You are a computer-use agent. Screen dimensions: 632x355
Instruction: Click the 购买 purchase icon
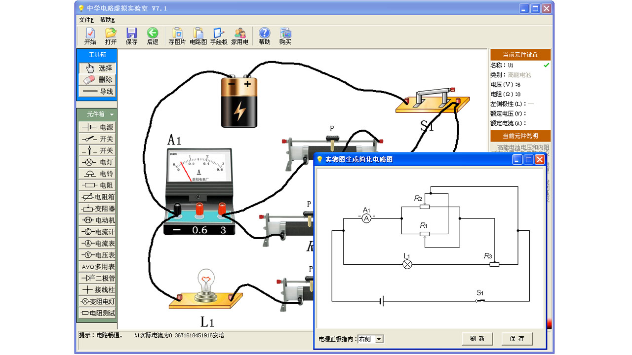click(x=285, y=36)
